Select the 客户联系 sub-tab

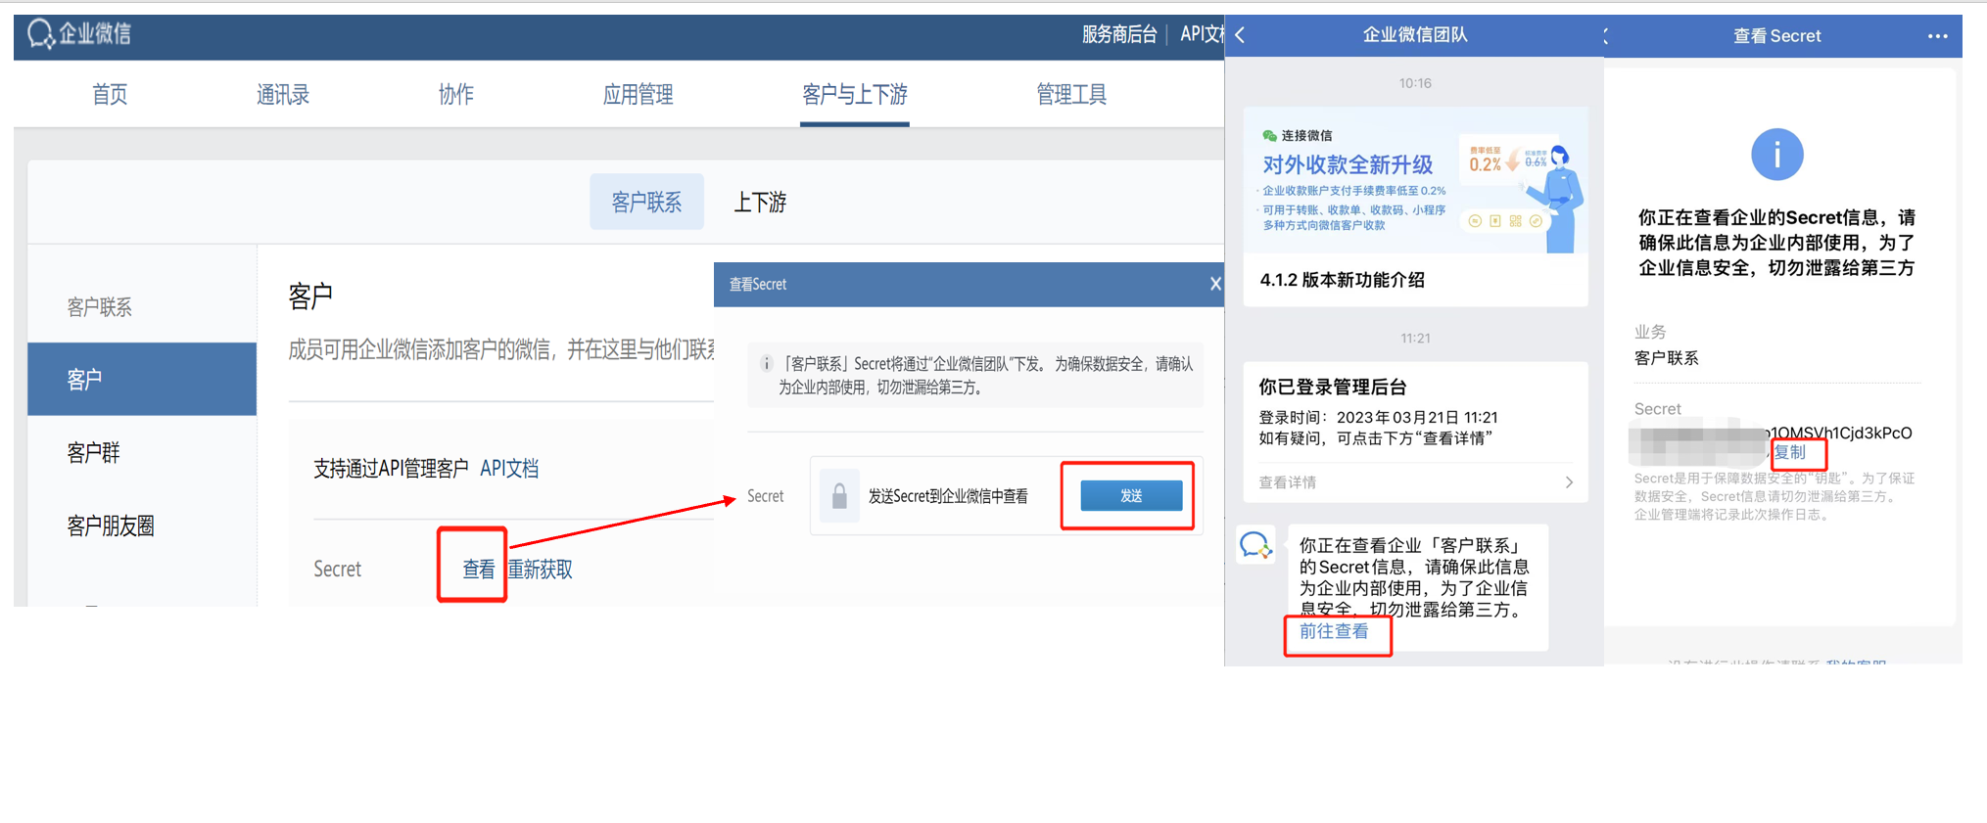646,202
